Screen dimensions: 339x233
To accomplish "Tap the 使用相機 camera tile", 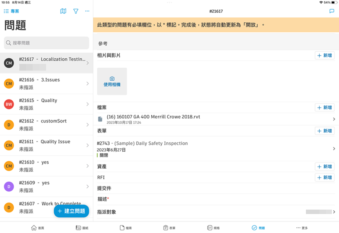I will click(112, 81).
